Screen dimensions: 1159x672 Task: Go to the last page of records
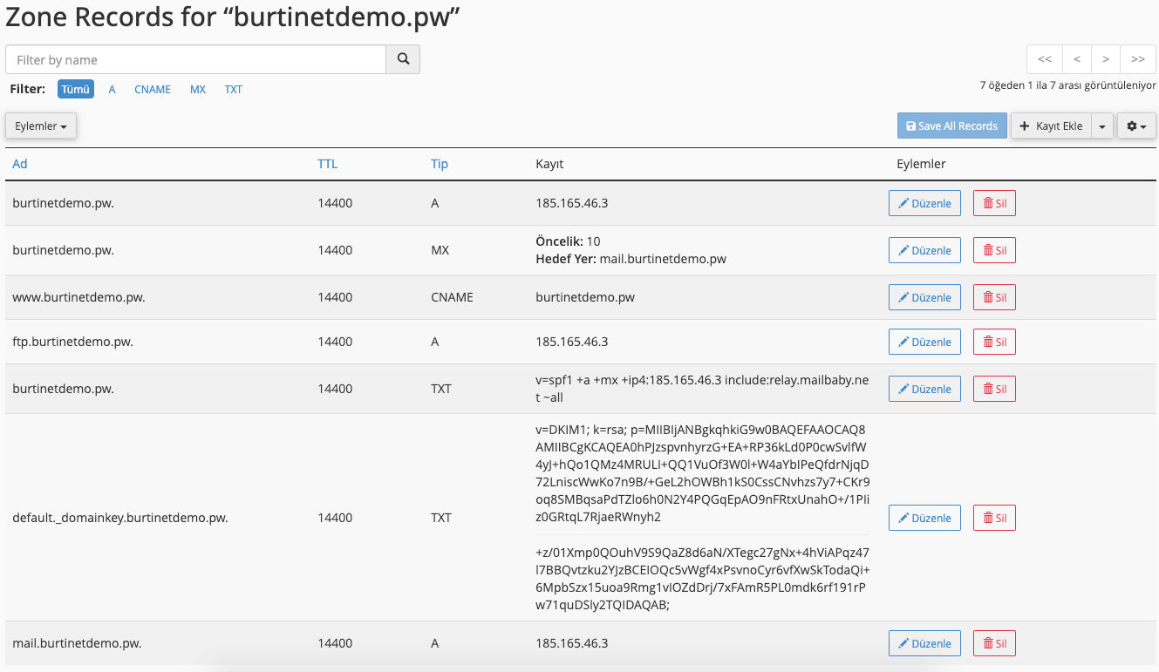(1137, 59)
